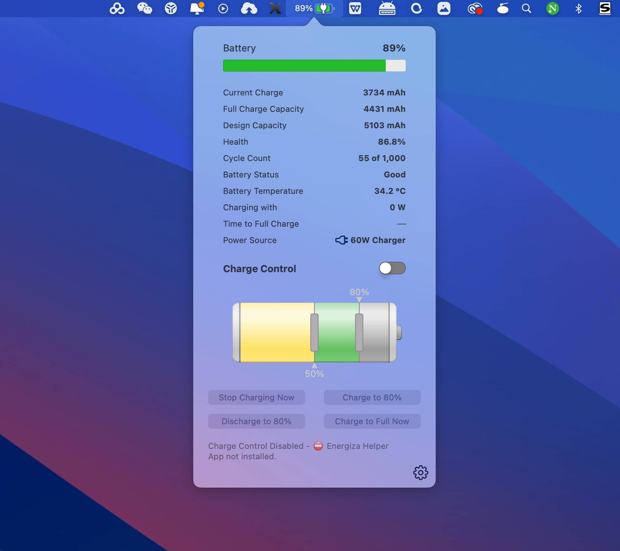Click the Full Charge Capacity value 4431 mAh
Screen dimensions: 620x551
coord(385,109)
